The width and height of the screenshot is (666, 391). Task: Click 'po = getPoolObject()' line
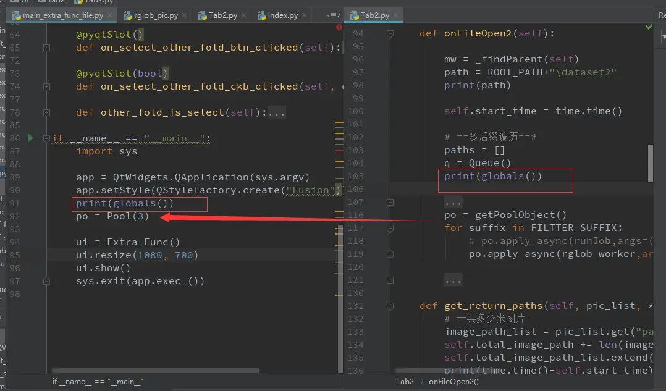pyautogui.click(x=505, y=215)
